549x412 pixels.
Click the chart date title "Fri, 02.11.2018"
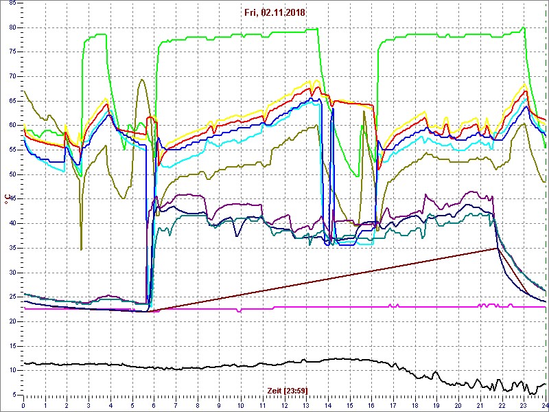[x=274, y=13]
